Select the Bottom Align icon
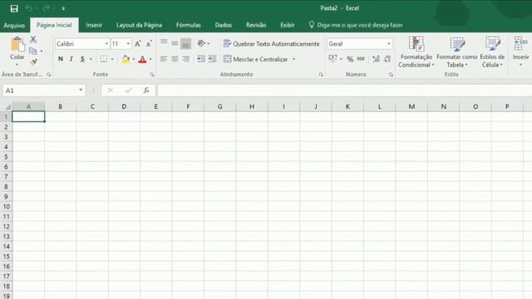 (x=185, y=43)
